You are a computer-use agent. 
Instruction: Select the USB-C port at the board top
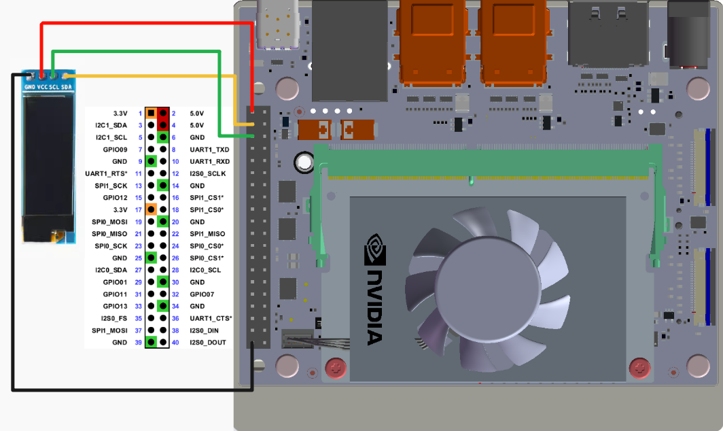[x=279, y=26]
